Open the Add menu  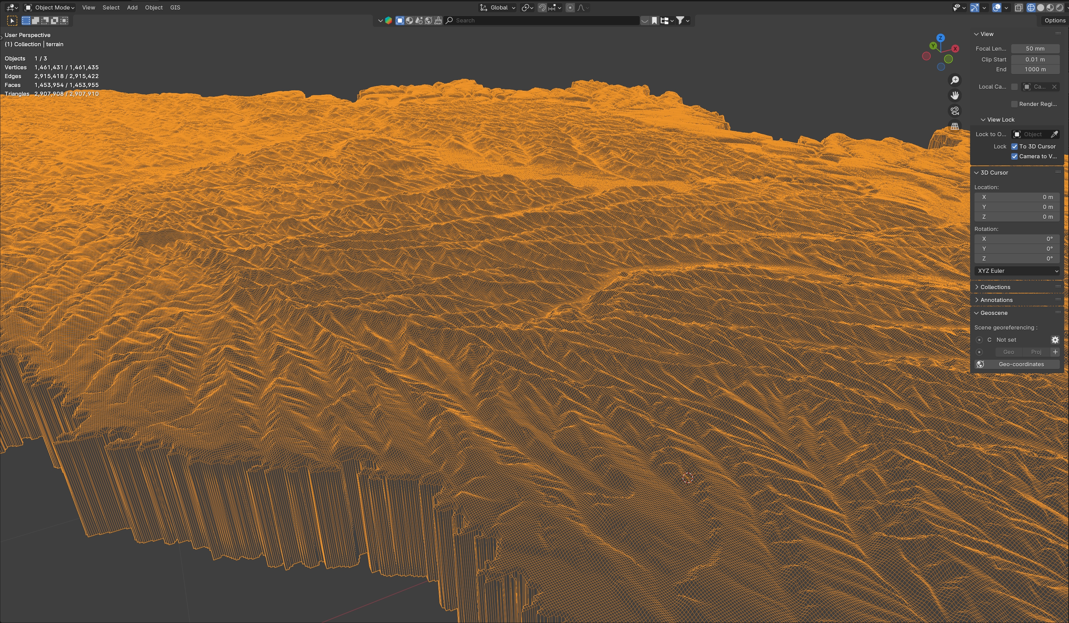point(132,7)
